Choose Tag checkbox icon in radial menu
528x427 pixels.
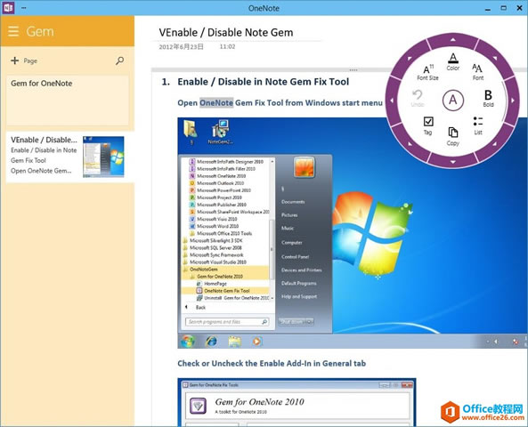428,125
